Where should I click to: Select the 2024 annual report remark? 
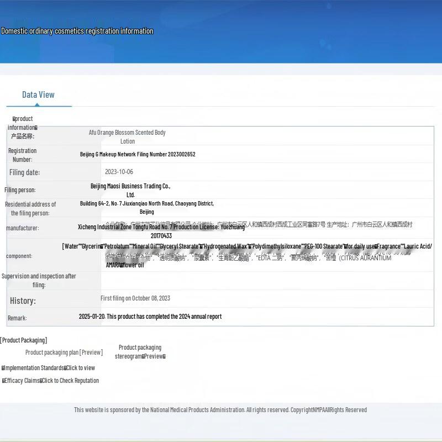click(150, 317)
